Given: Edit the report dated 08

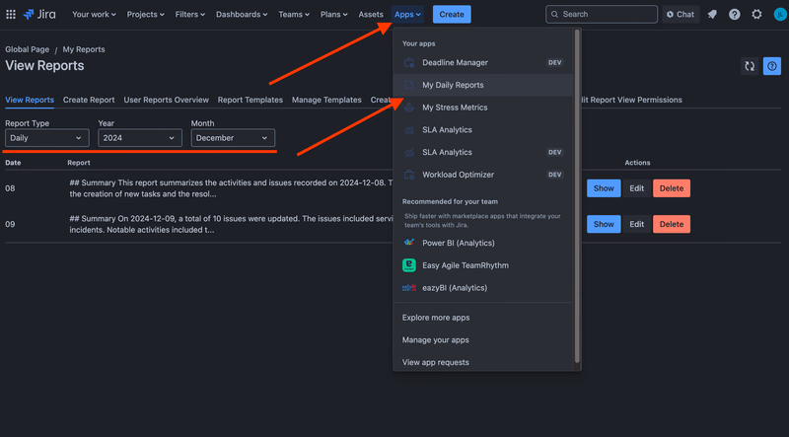Looking at the screenshot, I should coord(636,188).
